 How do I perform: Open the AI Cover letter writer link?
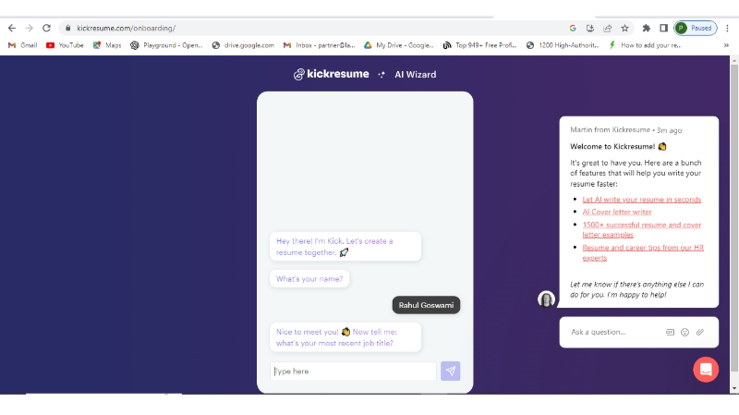click(x=619, y=212)
